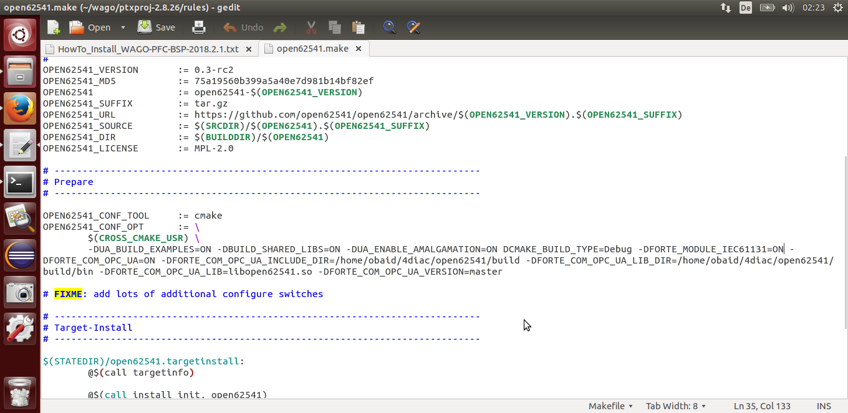This screenshot has width=848, height=413.
Task: Open the Makefile language selector
Action: click(x=610, y=406)
